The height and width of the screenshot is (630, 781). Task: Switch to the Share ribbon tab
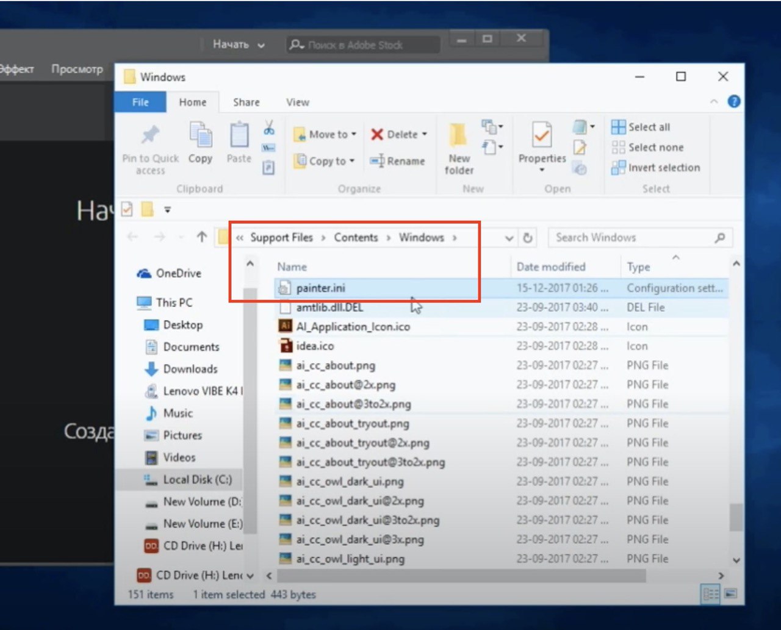[246, 102]
